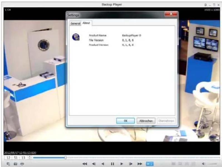Screen dimensions: 222x167
Task: Click the File Version value '0, 1, 8, 6'
Action: coord(128,40)
